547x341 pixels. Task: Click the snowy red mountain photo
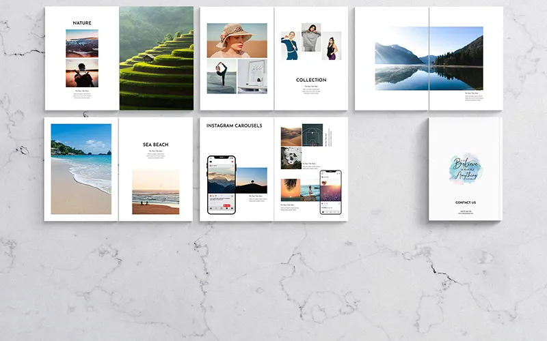(x=82, y=44)
